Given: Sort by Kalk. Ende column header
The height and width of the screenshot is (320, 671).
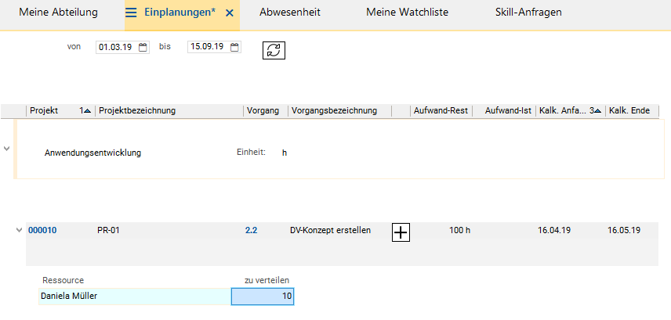Looking at the screenshot, I should pos(632,111).
